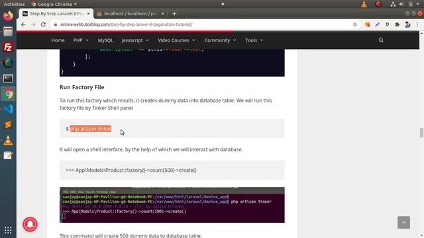Click the green globe dock icon
Screen dimensions: 424x238
click(x=8, y=63)
